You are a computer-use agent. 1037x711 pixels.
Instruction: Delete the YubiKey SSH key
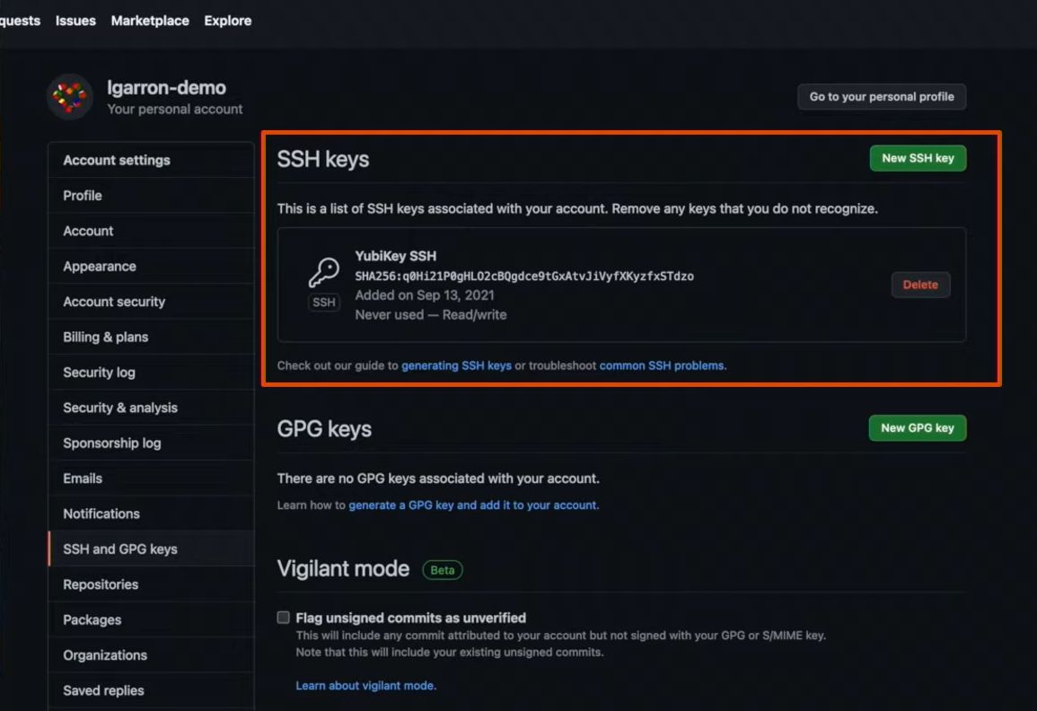[921, 285]
